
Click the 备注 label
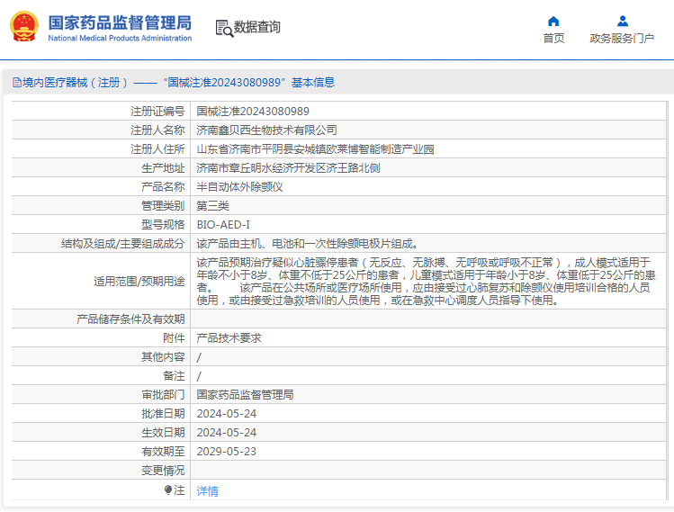point(174,376)
